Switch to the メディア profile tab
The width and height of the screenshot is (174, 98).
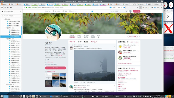[x=94, y=42]
